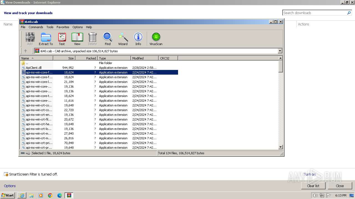The image size is (355, 199).
Task: Click the Add toolbar icon in WinRAR
Action: [x=30, y=39]
